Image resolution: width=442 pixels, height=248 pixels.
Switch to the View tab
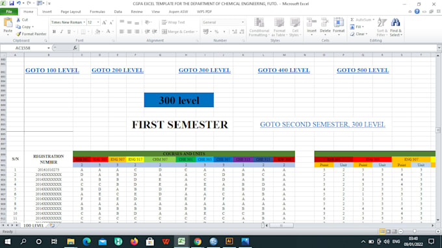(155, 12)
